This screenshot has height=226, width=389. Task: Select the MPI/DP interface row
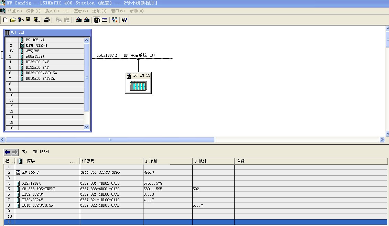pyautogui.click(x=45, y=51)
